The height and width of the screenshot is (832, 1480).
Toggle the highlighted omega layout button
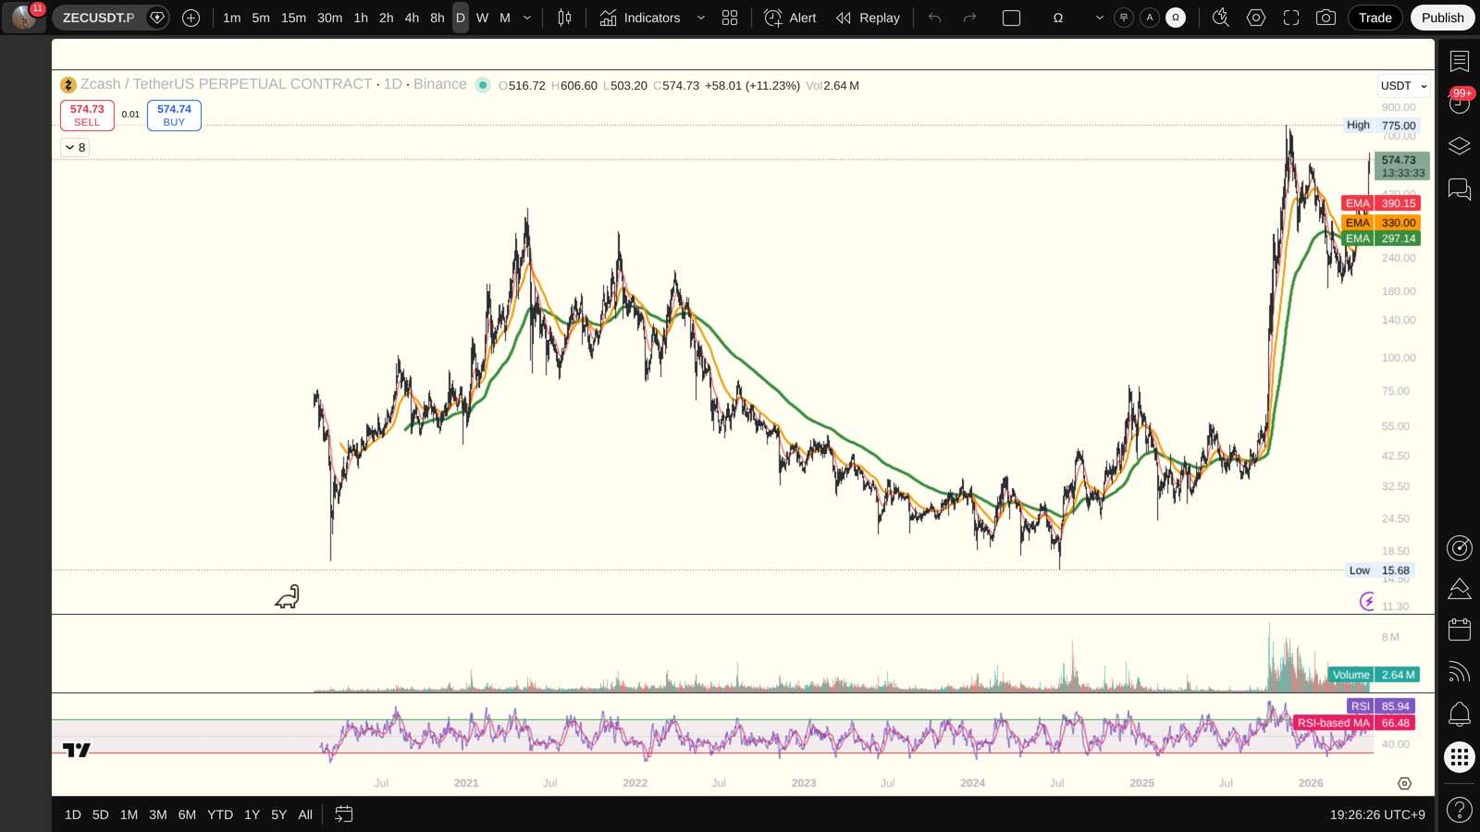[x=1176, y=18]
